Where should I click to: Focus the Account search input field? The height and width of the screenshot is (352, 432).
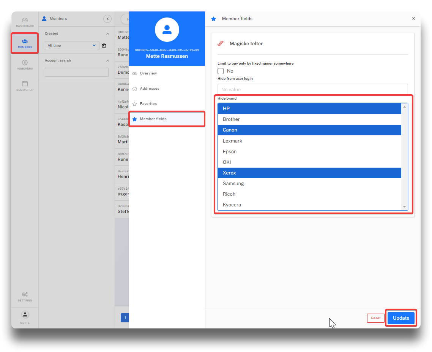(77, 72)
